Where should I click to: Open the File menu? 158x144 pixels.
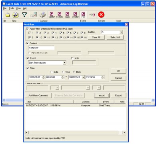(x=5, y=8)
